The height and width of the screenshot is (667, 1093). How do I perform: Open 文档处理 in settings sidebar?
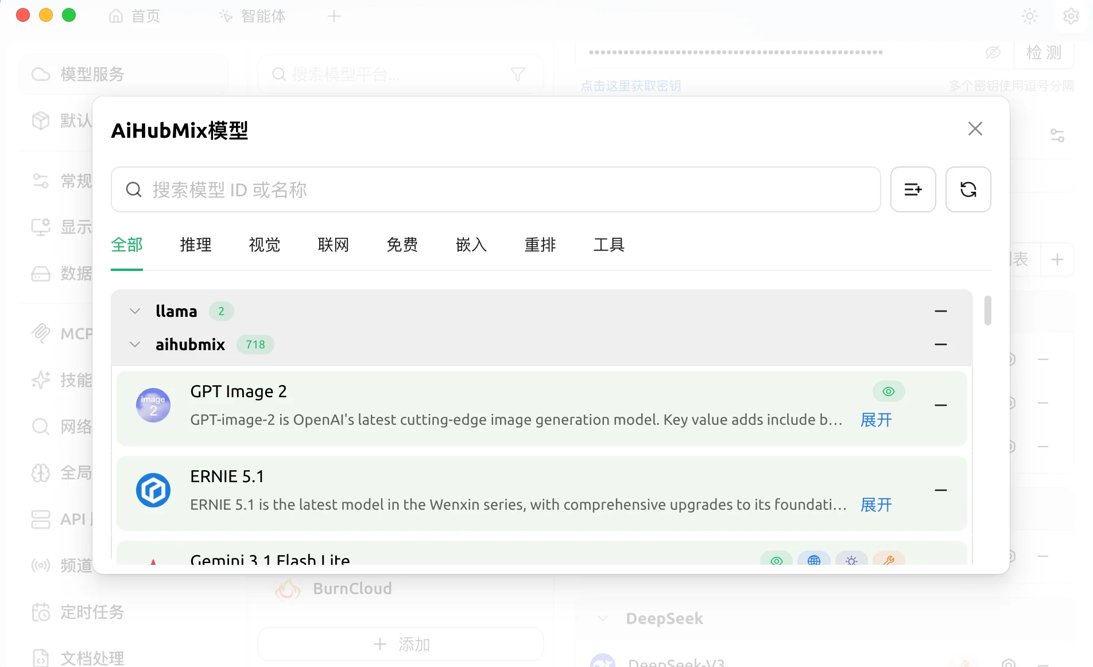coord(77,658)
